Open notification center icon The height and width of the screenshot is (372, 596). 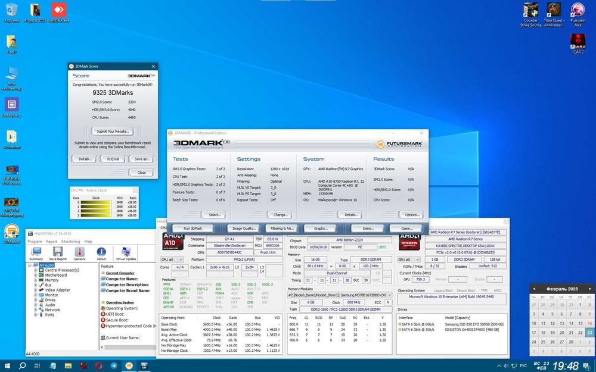(586, 365)
